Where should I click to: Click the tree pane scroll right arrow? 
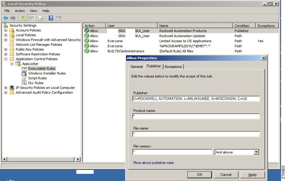pyautogui.click(x=78, y=159)
